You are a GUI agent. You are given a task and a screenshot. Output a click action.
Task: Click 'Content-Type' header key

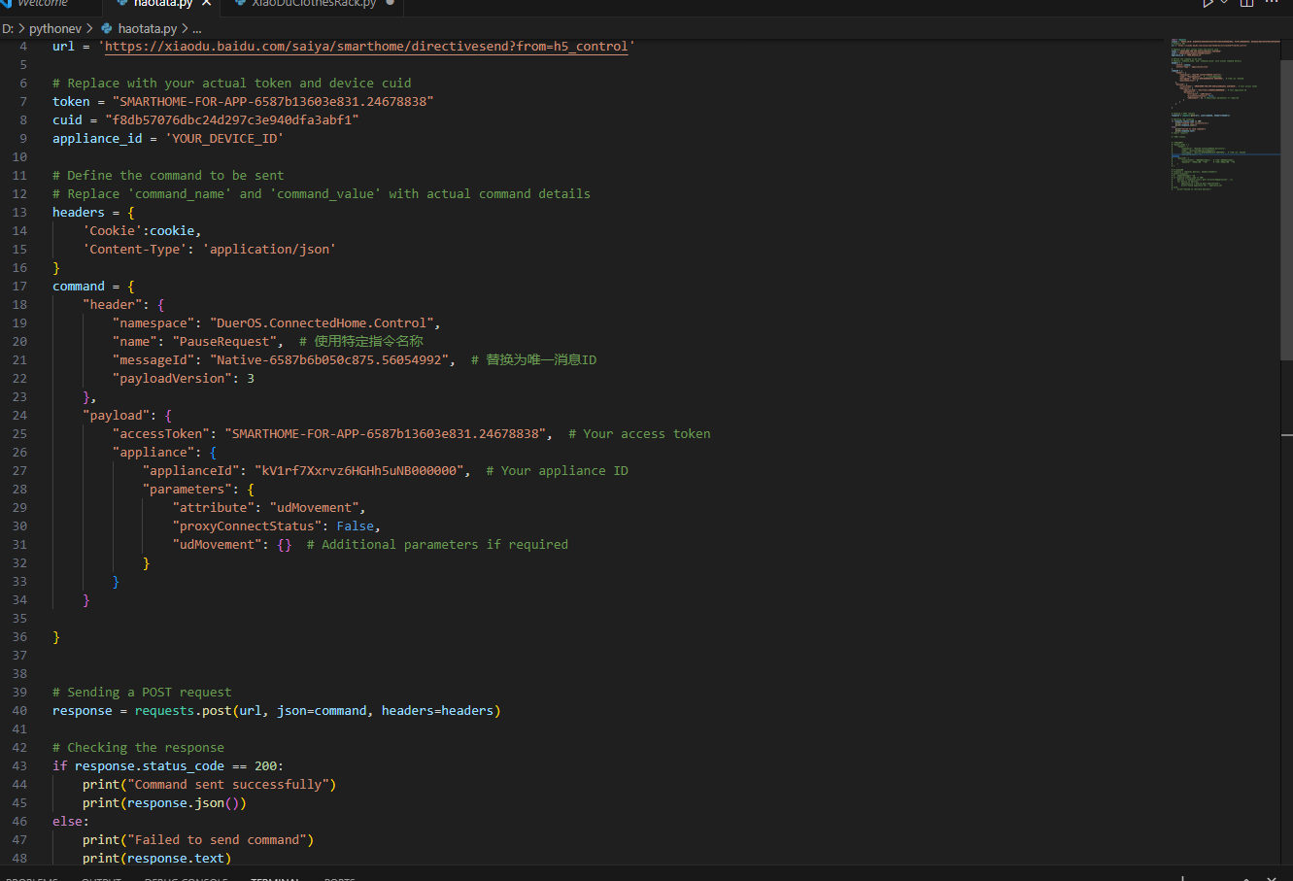135,249
